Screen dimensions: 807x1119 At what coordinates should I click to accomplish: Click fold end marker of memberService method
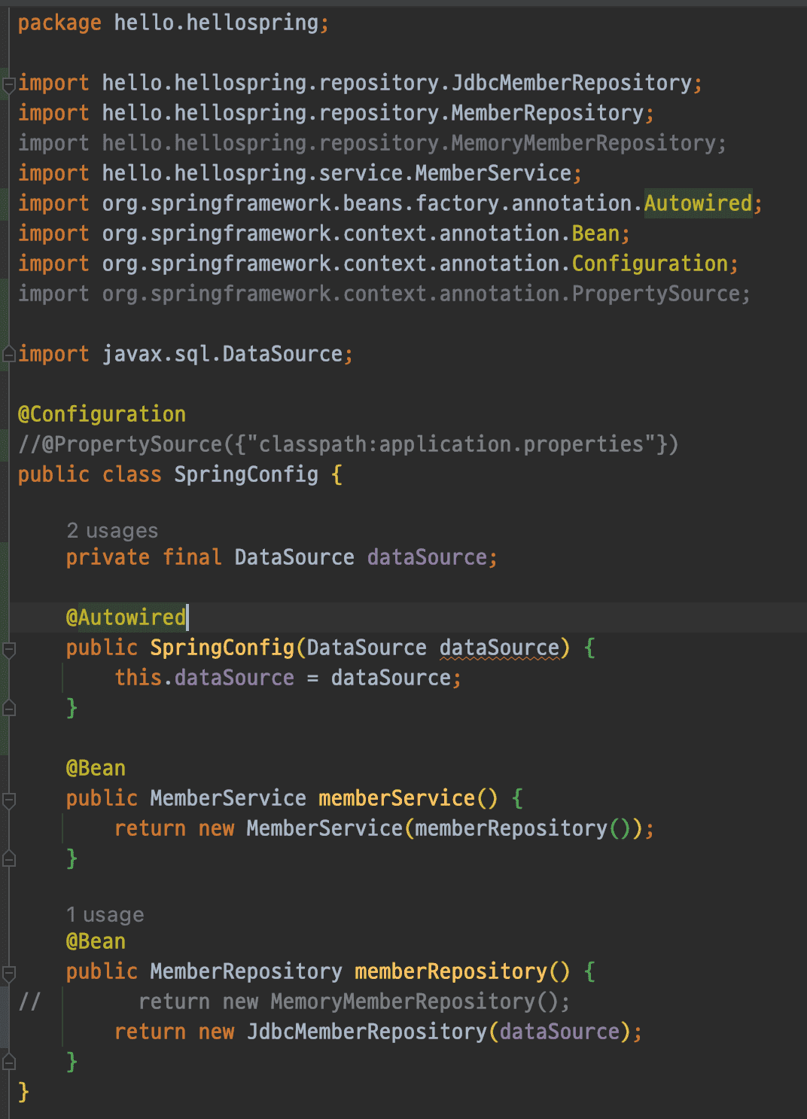9,858
